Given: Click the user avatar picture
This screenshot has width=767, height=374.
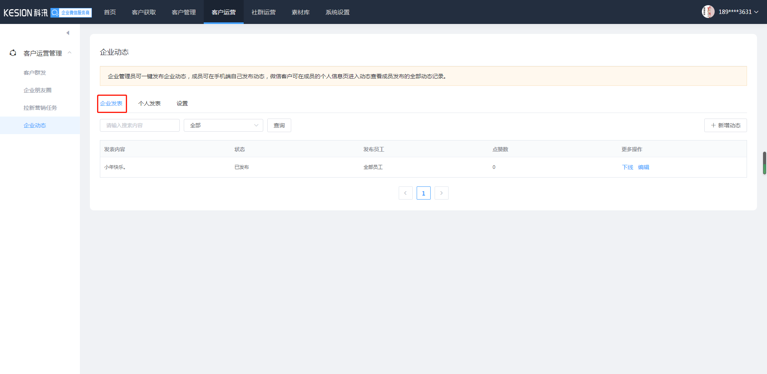Looking at the screenshot, I should 708,12.
